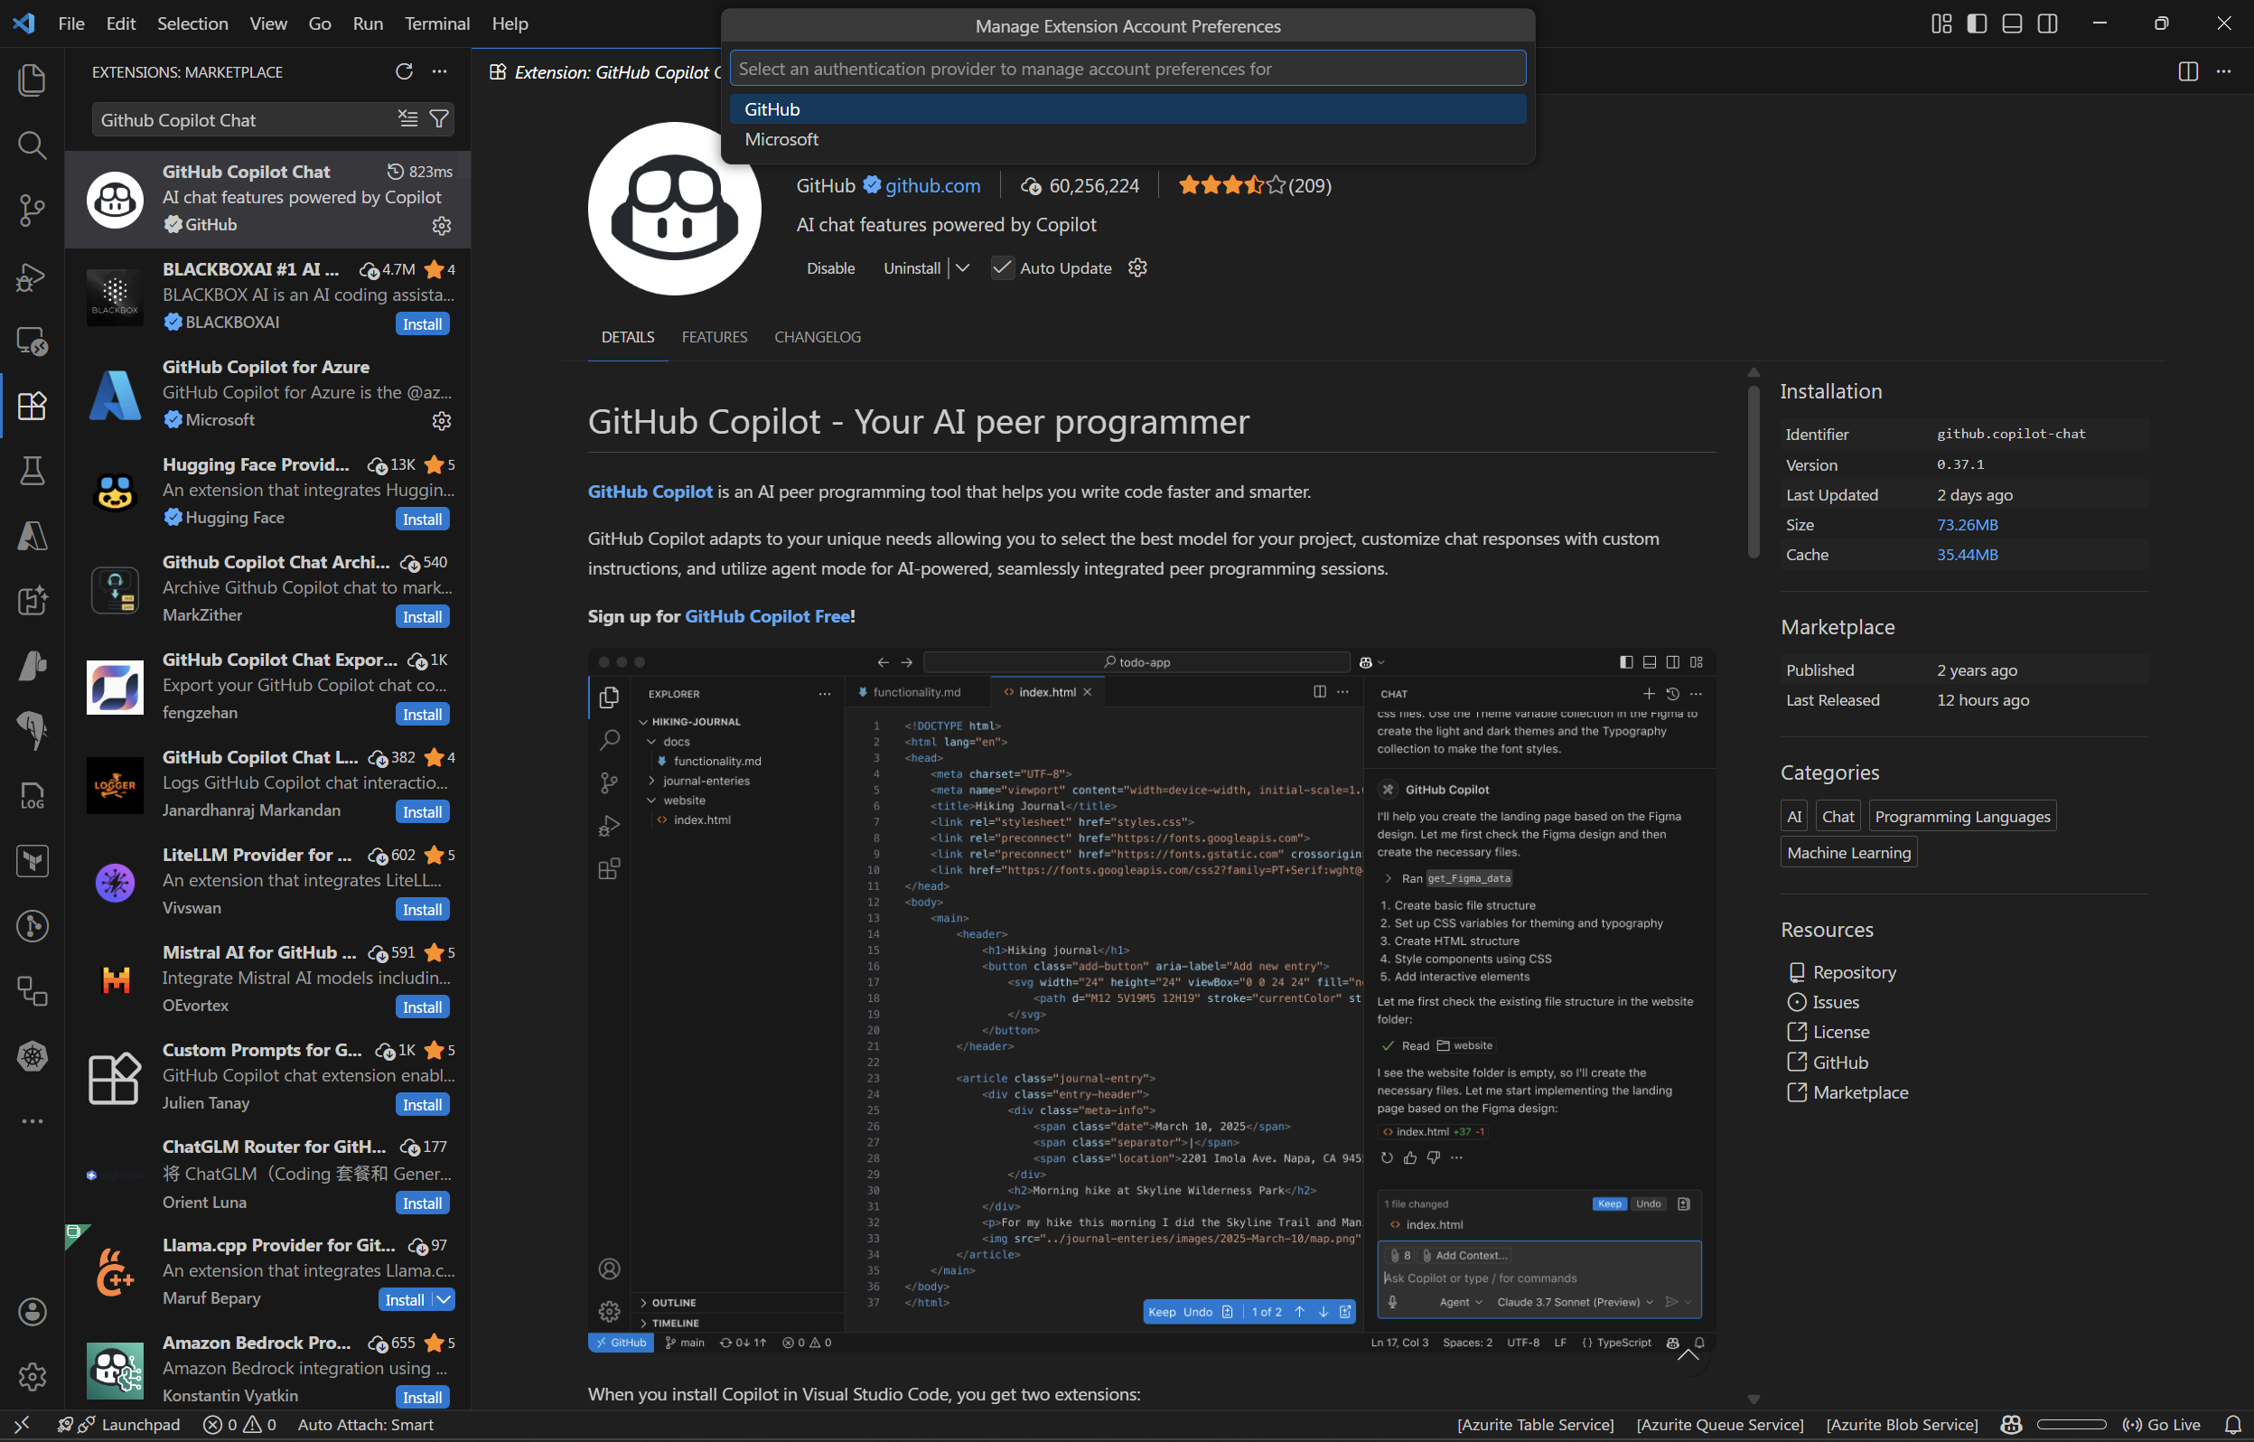The width and height of the screenshot is (2254, 1442).
Task: Click Auto Attach: Smart in status bar
Action: click(x=365, y=1424)
